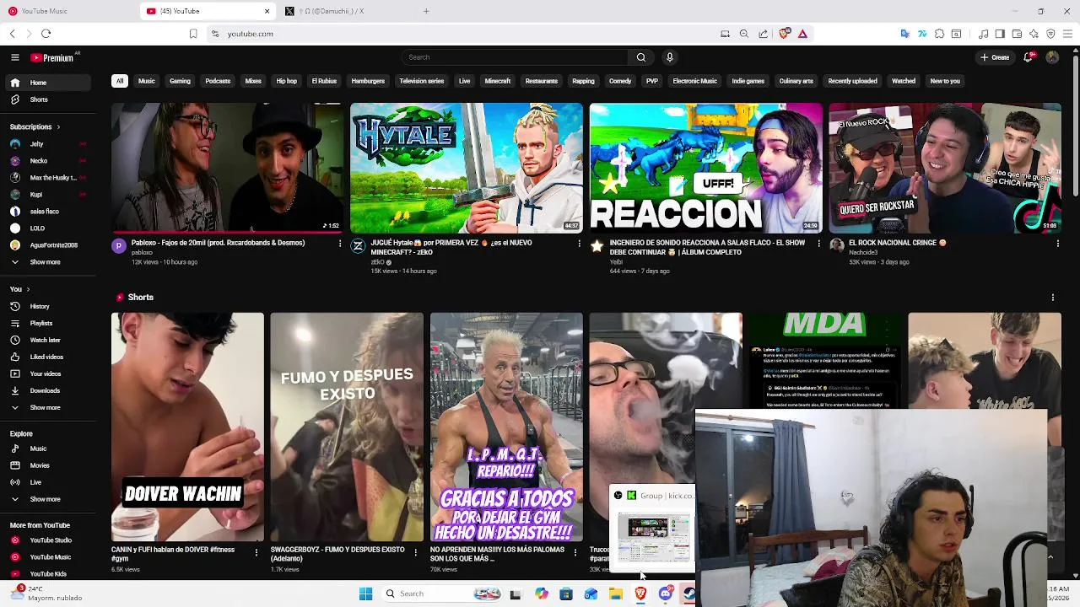
Task: Toggle the browser sidebar panel
Action: click(x=1000, y=34)
